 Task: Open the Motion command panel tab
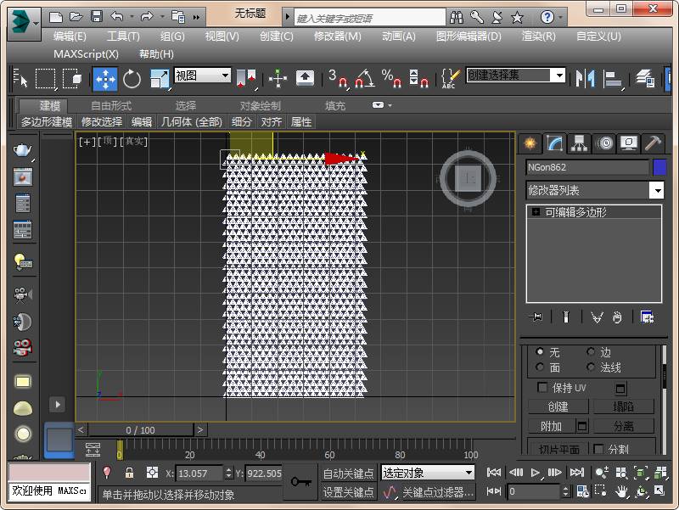[605, 143]
